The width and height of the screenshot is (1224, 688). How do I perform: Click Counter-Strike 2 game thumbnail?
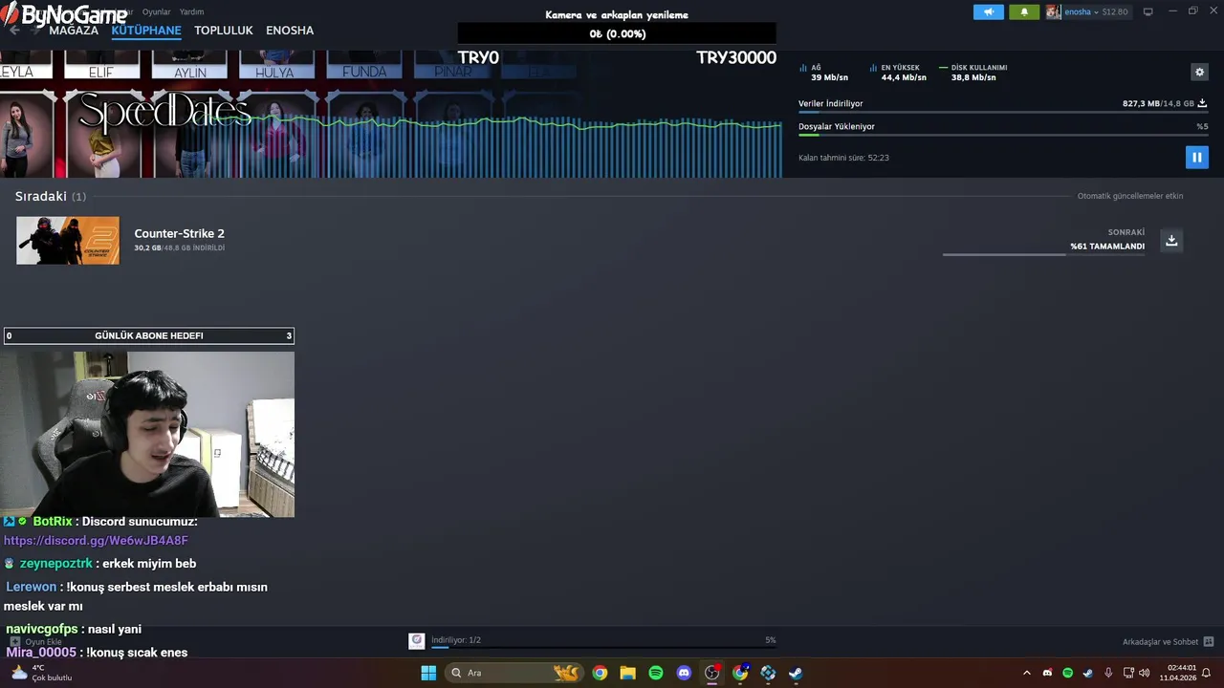pos(68,240)
